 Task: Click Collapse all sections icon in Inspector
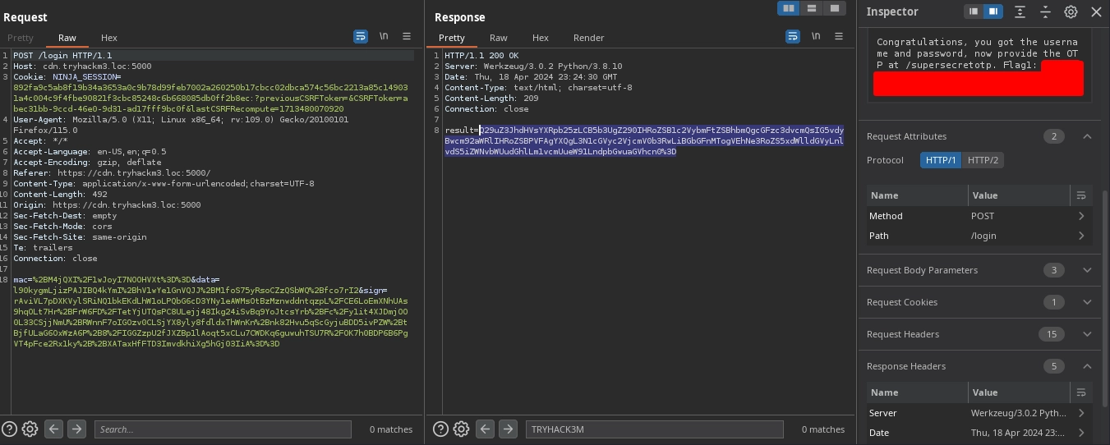point(1045,11)
